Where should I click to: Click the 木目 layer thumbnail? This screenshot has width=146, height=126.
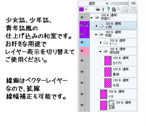(108, 83)
